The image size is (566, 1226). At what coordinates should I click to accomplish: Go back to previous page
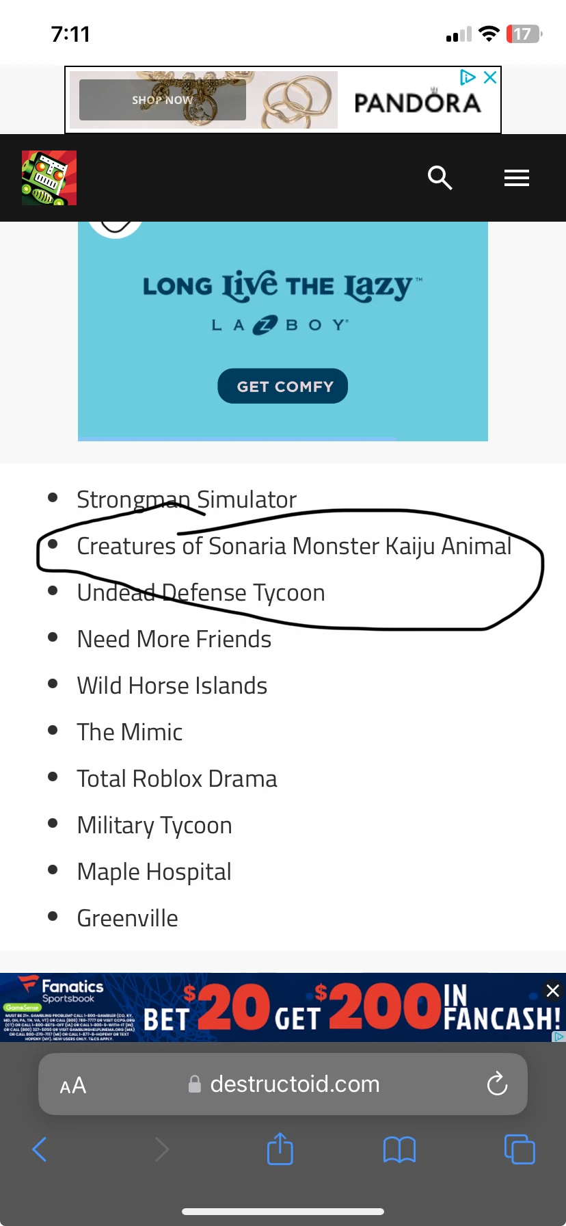pyautogui.click(x=40, y=1149)
